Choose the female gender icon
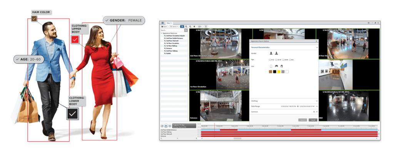The height and width of the screenshot is (154, 394). pyautogui.click(x=271, y=53)
